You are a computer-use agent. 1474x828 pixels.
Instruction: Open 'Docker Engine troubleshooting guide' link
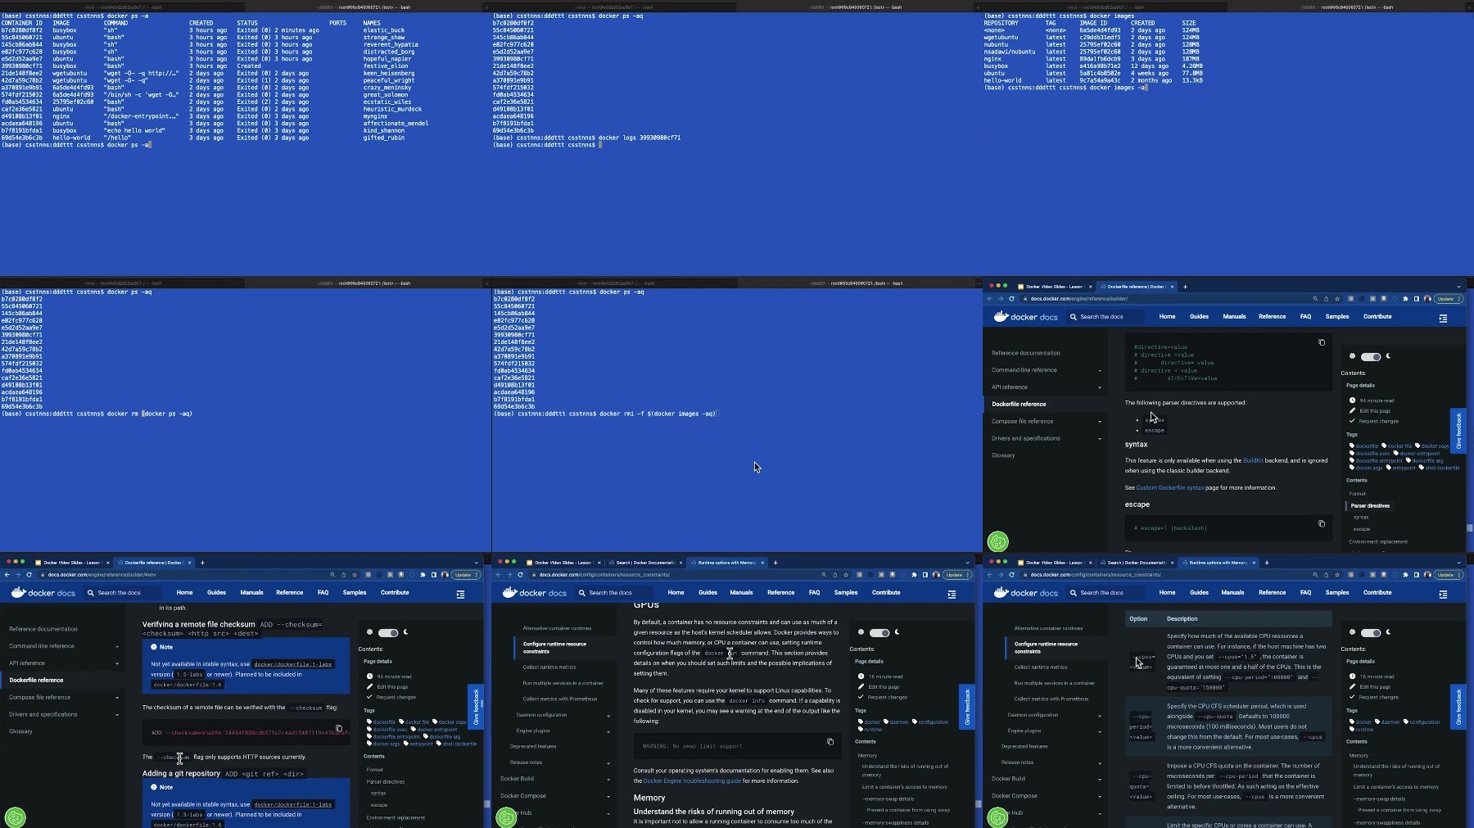coord(692,781)
